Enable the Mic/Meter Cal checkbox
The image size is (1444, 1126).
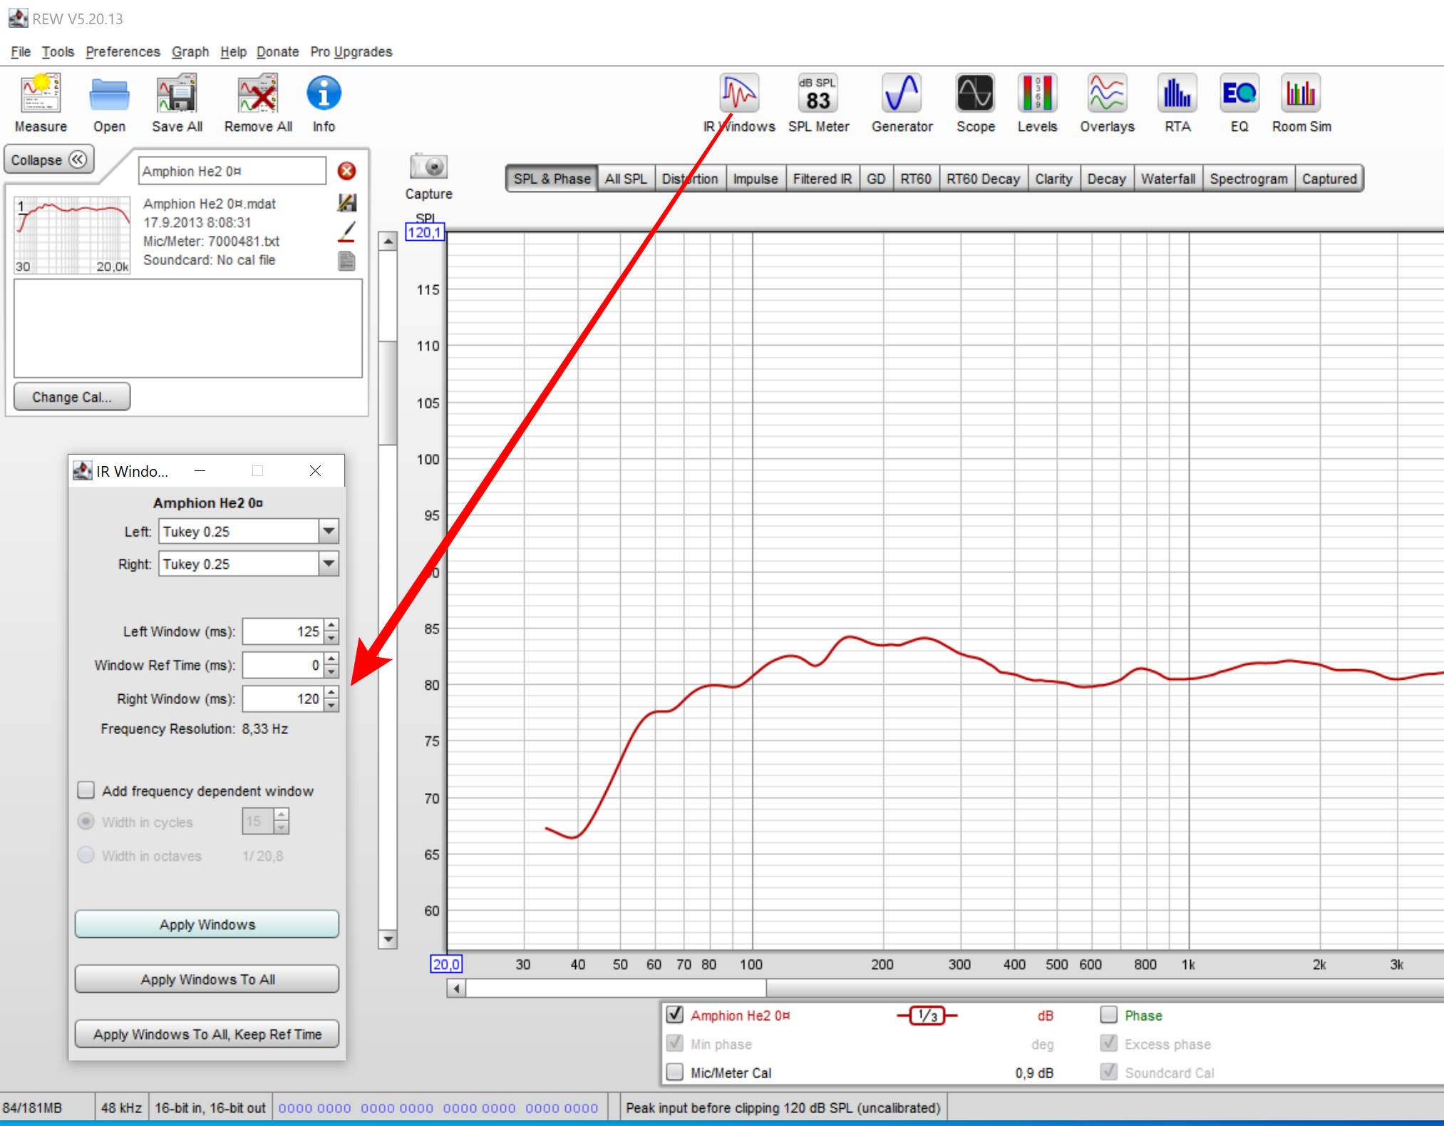tap(674, 1072)
